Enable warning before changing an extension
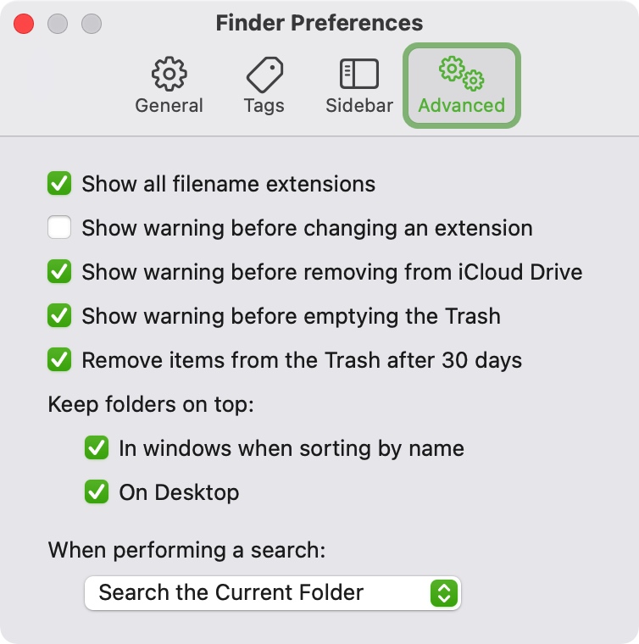Image resolution: width=639 pixels, height=644 pixels. pos(59,227)
